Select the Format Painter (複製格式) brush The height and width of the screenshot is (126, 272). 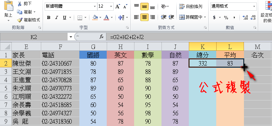20,20
